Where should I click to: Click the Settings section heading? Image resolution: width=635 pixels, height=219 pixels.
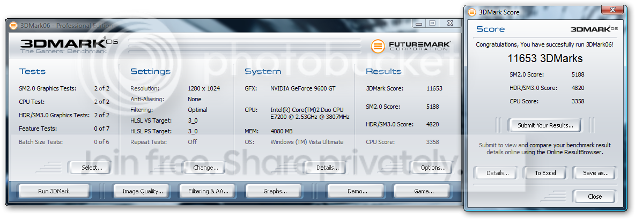pos(150,72)
